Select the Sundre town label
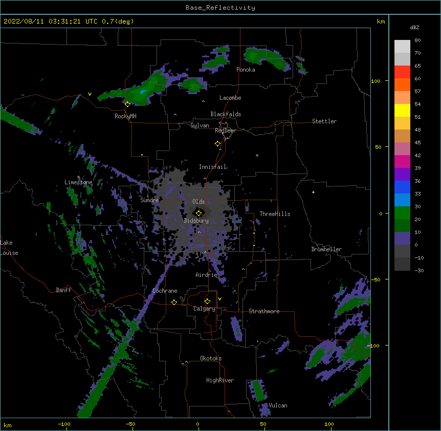The image size is (441, 431). coord(149,200)
